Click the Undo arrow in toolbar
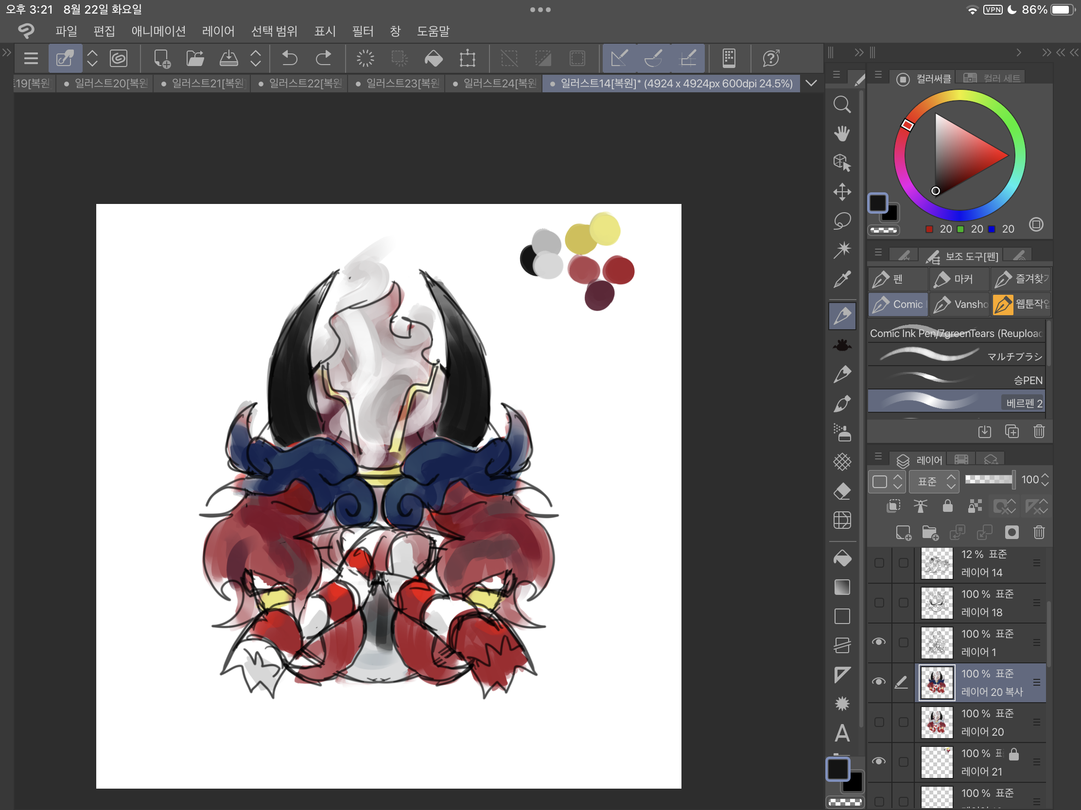Image resolution: width=1081 pixels, height=810 pixels. pos(289,59)
